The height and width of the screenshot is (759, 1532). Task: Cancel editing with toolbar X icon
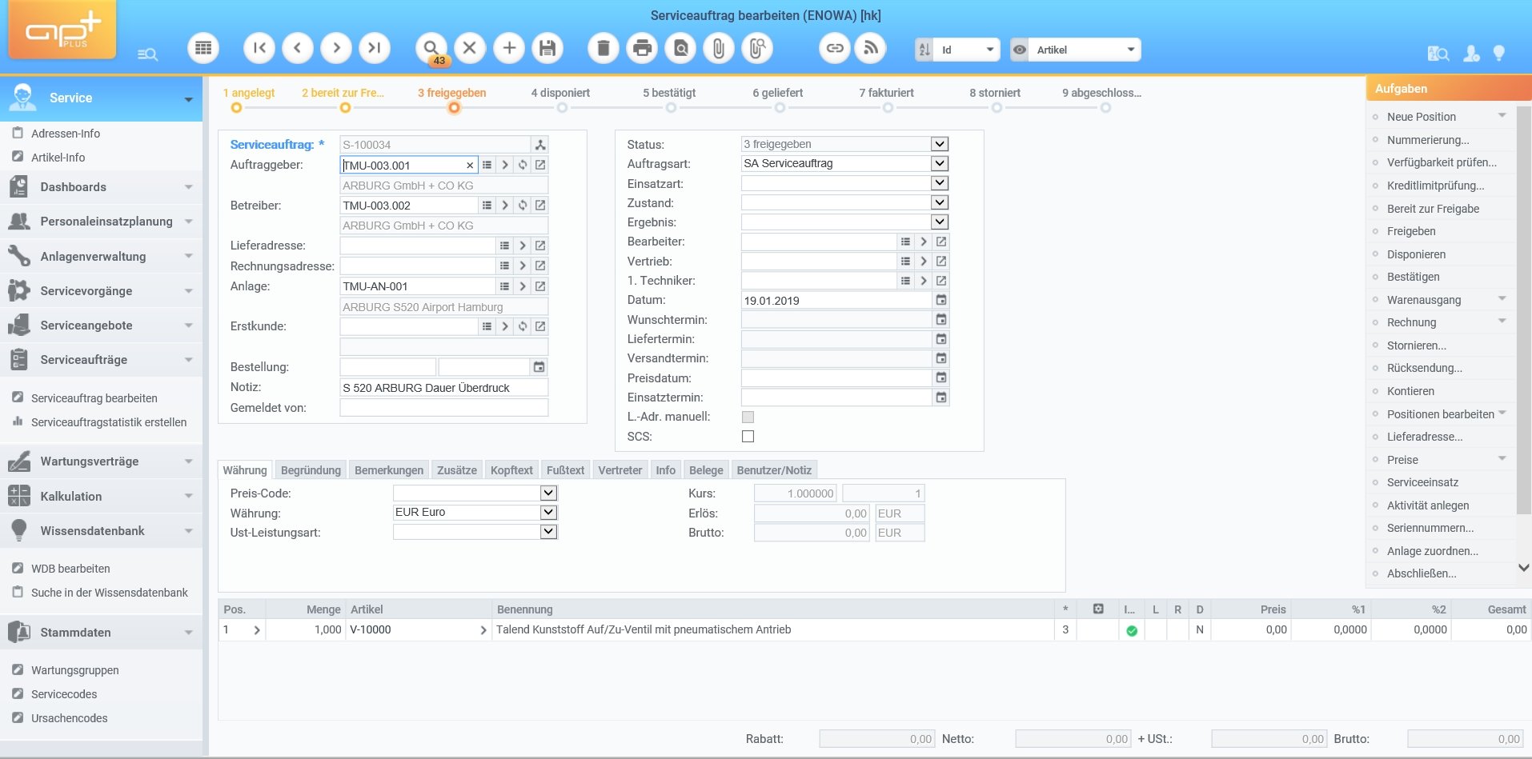point(470,48)
